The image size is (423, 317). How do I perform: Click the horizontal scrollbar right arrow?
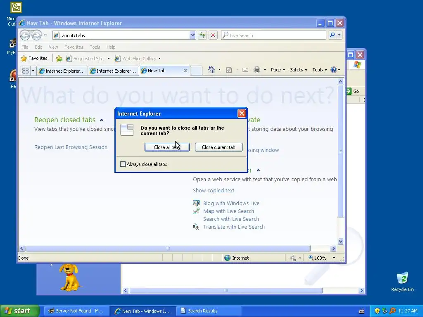click(333, 248)
